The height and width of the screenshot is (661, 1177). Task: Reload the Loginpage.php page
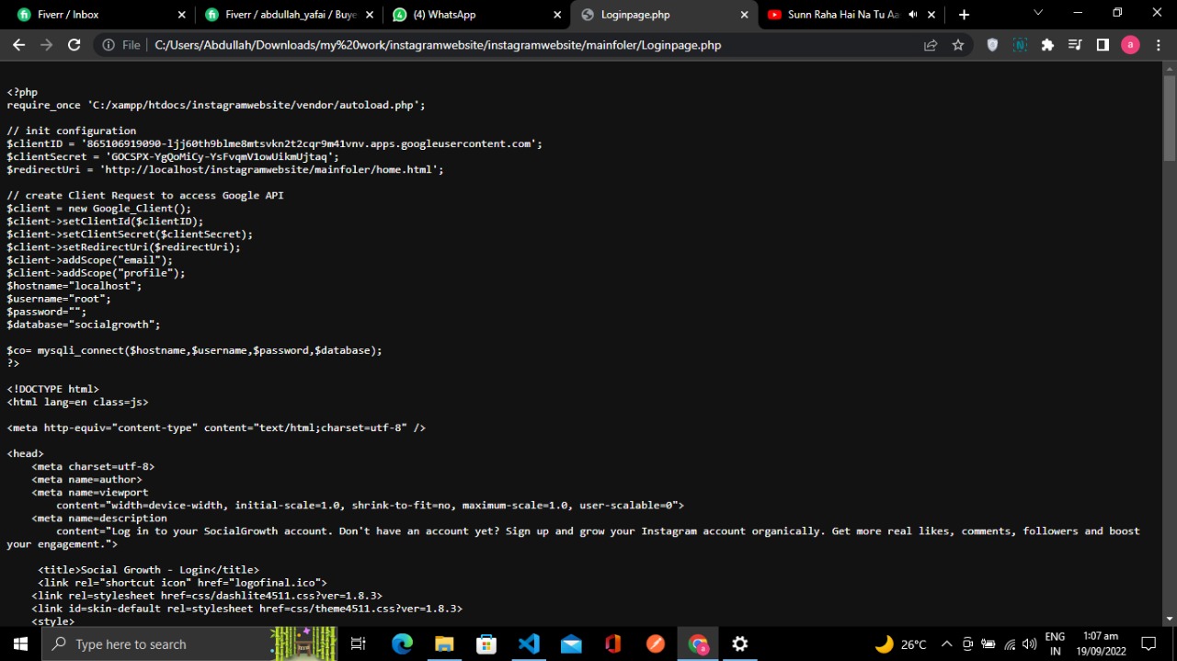(x=74, y=45)
